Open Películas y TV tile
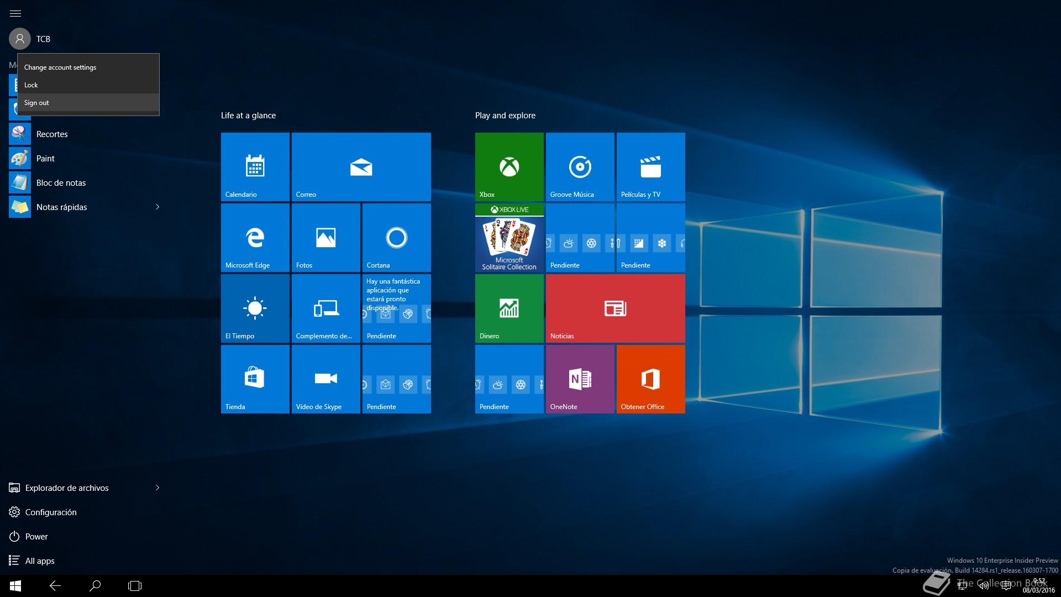The width and height of the screenshot is (1061, 597). 651,166
